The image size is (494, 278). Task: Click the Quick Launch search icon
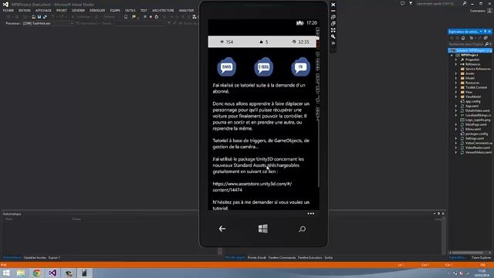pos(465,3)
